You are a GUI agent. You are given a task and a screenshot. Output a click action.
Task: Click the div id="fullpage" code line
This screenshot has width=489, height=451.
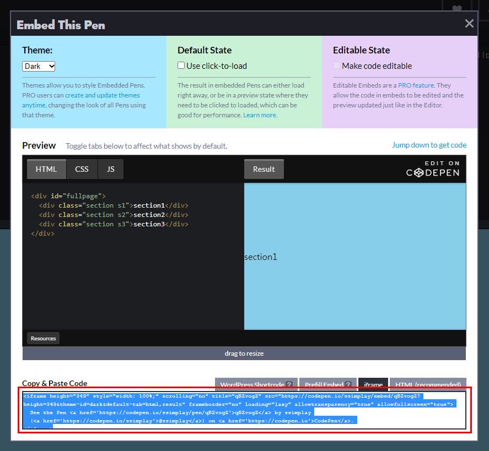coord(68,196)
